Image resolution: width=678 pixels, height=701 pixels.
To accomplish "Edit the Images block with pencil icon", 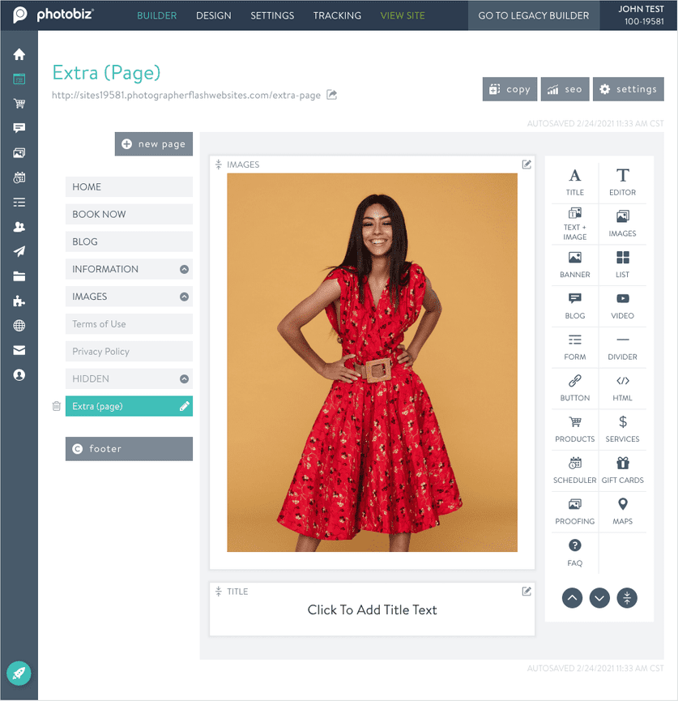I will pyautogui.click(x=527, y=165).
